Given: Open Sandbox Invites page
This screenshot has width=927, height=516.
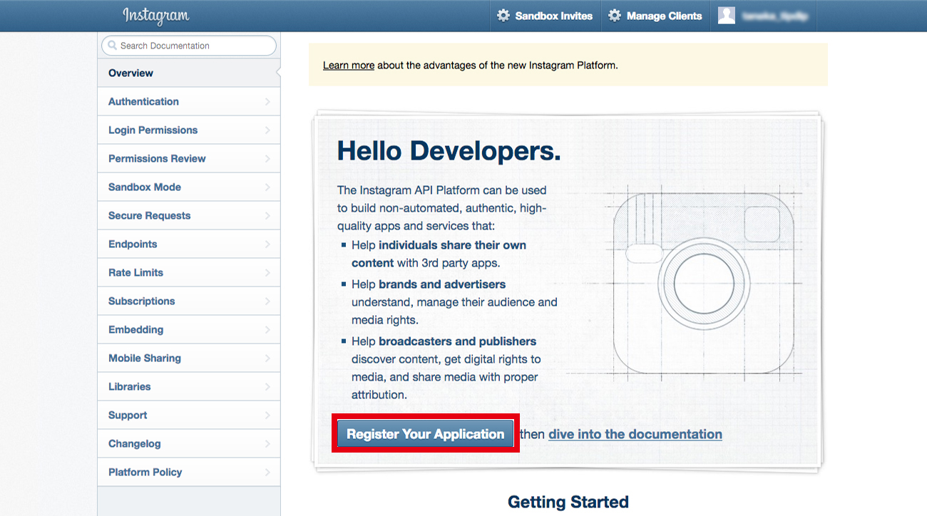Looking at the screenshot, I should [x=546, y=16].
